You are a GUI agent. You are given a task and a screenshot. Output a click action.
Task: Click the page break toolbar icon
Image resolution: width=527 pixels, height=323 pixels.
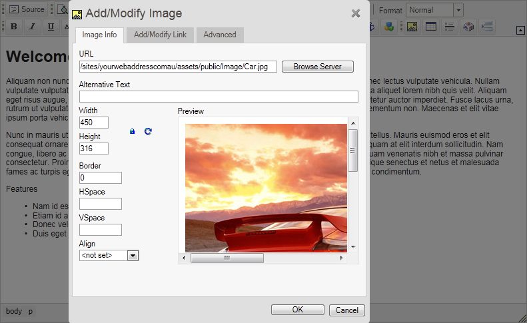click(x=487, y=27)
